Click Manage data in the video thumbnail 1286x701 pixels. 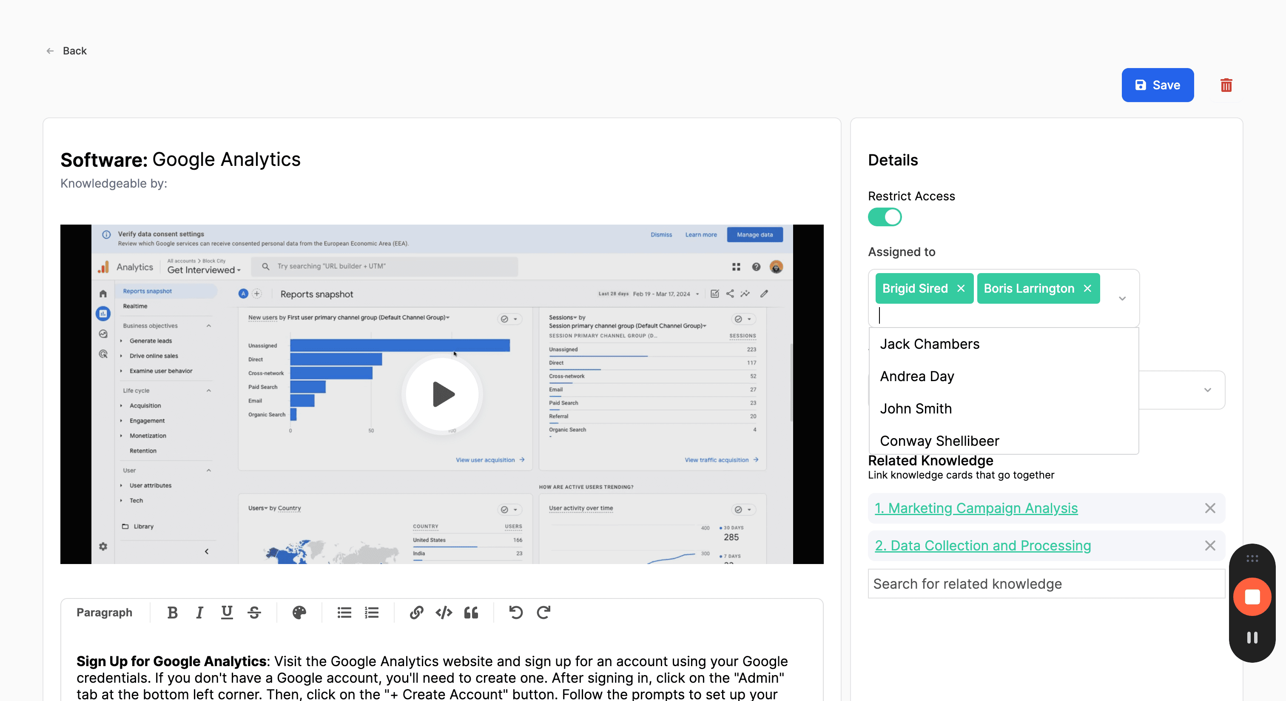(x=755, y=235)
